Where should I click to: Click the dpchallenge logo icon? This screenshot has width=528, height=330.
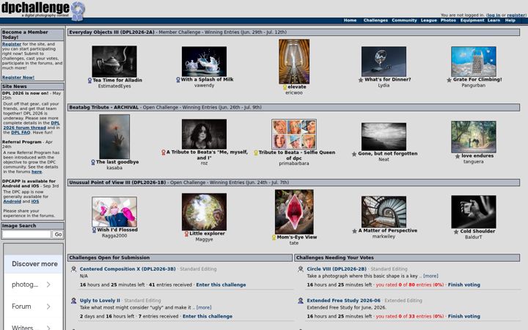click(78, 11)
